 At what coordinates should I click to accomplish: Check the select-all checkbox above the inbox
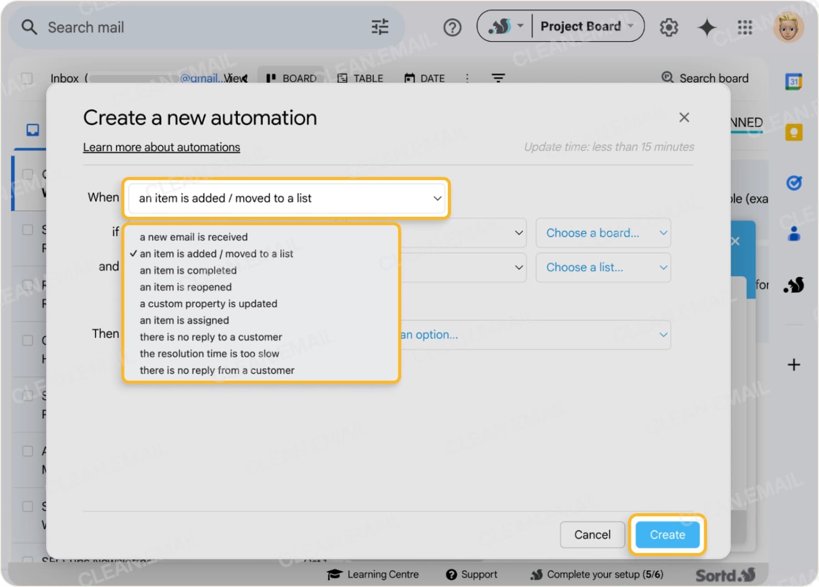[26, 78]
